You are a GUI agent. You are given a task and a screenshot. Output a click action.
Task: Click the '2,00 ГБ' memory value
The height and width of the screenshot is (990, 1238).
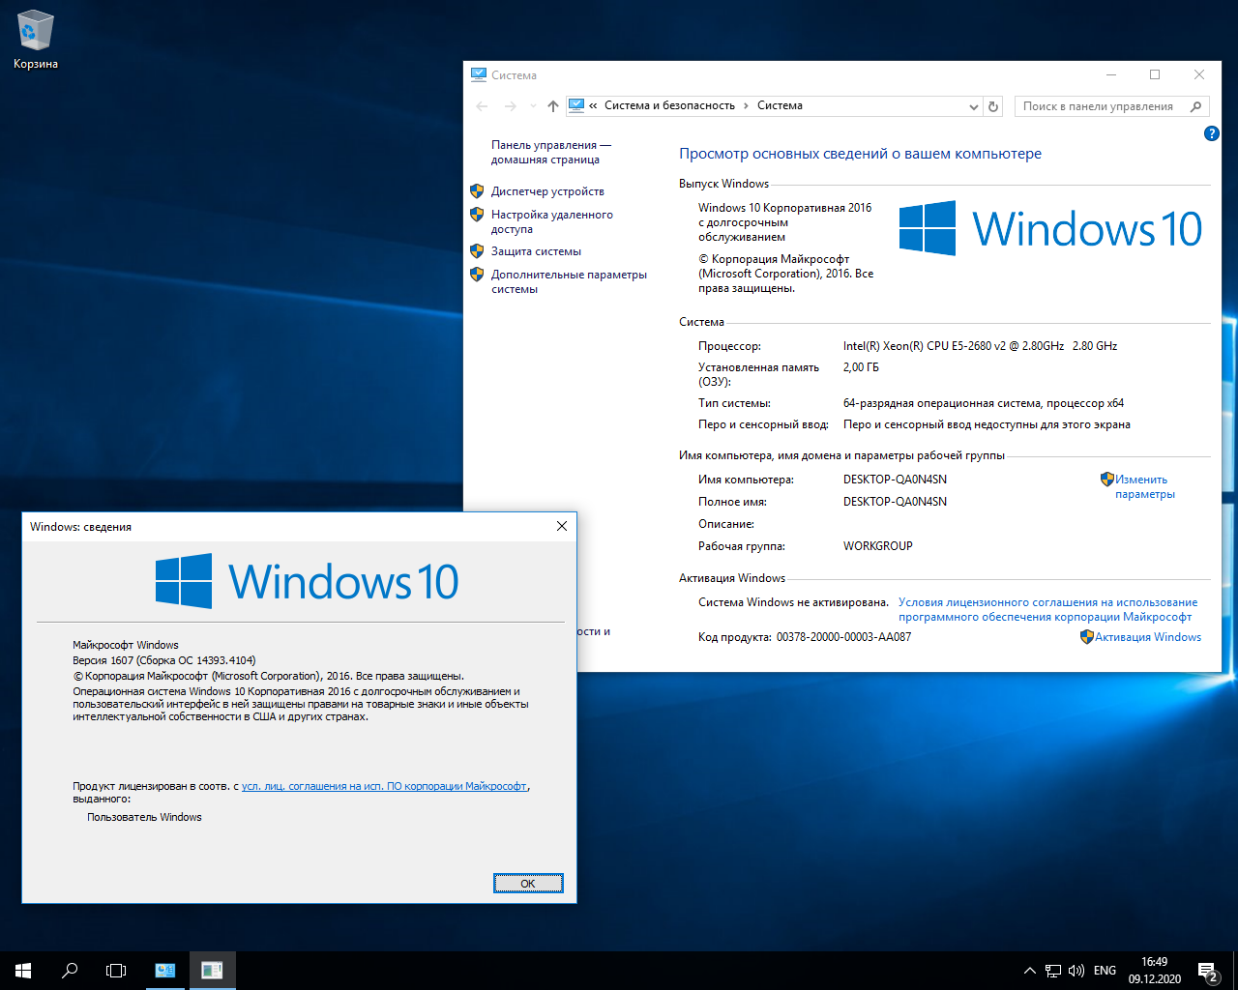click(861, 367)
